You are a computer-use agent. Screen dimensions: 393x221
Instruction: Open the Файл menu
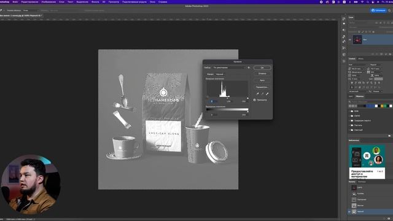15,2
